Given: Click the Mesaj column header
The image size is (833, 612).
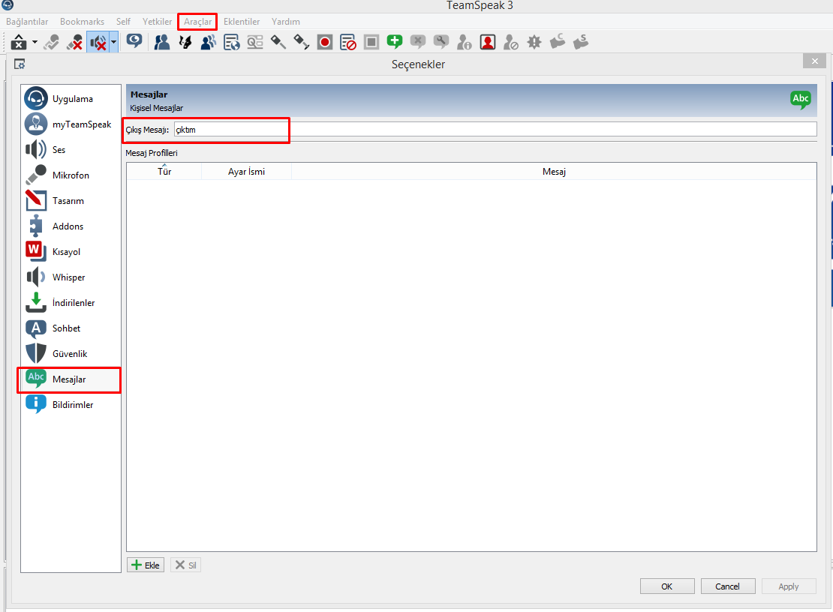Looking at the screenshot, I should pos(554,172).
